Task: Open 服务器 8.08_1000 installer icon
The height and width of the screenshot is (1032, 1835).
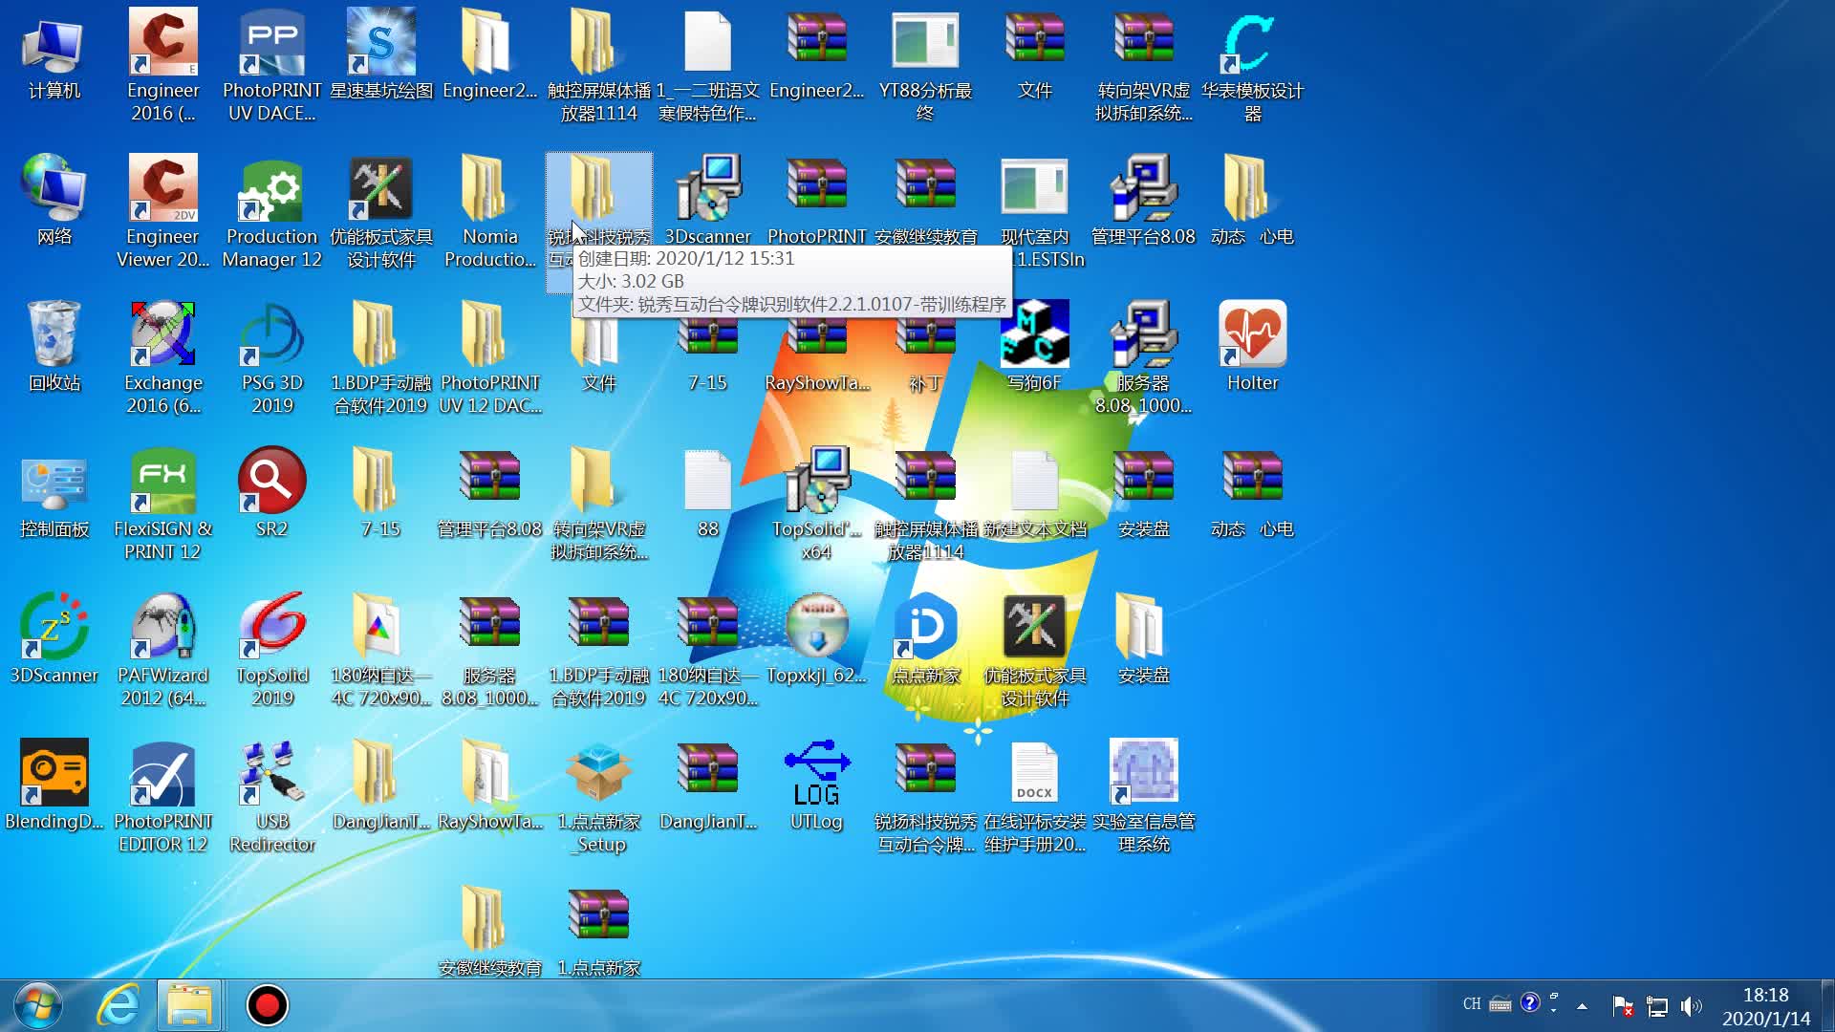Action: [x=1143, y=357]
